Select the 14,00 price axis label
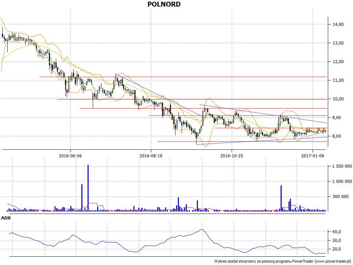353x265 pixels. [x=338, y=24]
